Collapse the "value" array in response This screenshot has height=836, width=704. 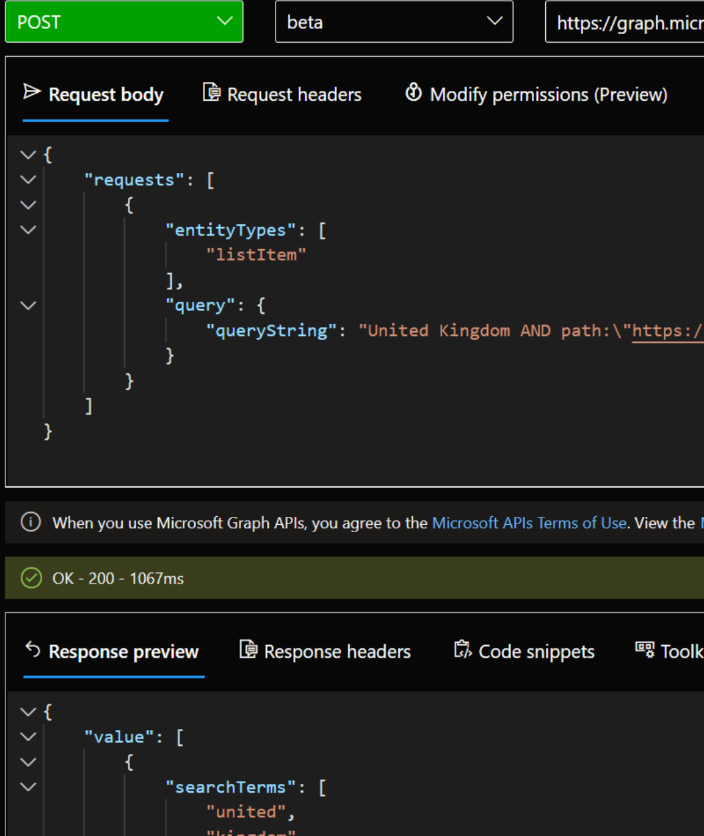(28, 737)
